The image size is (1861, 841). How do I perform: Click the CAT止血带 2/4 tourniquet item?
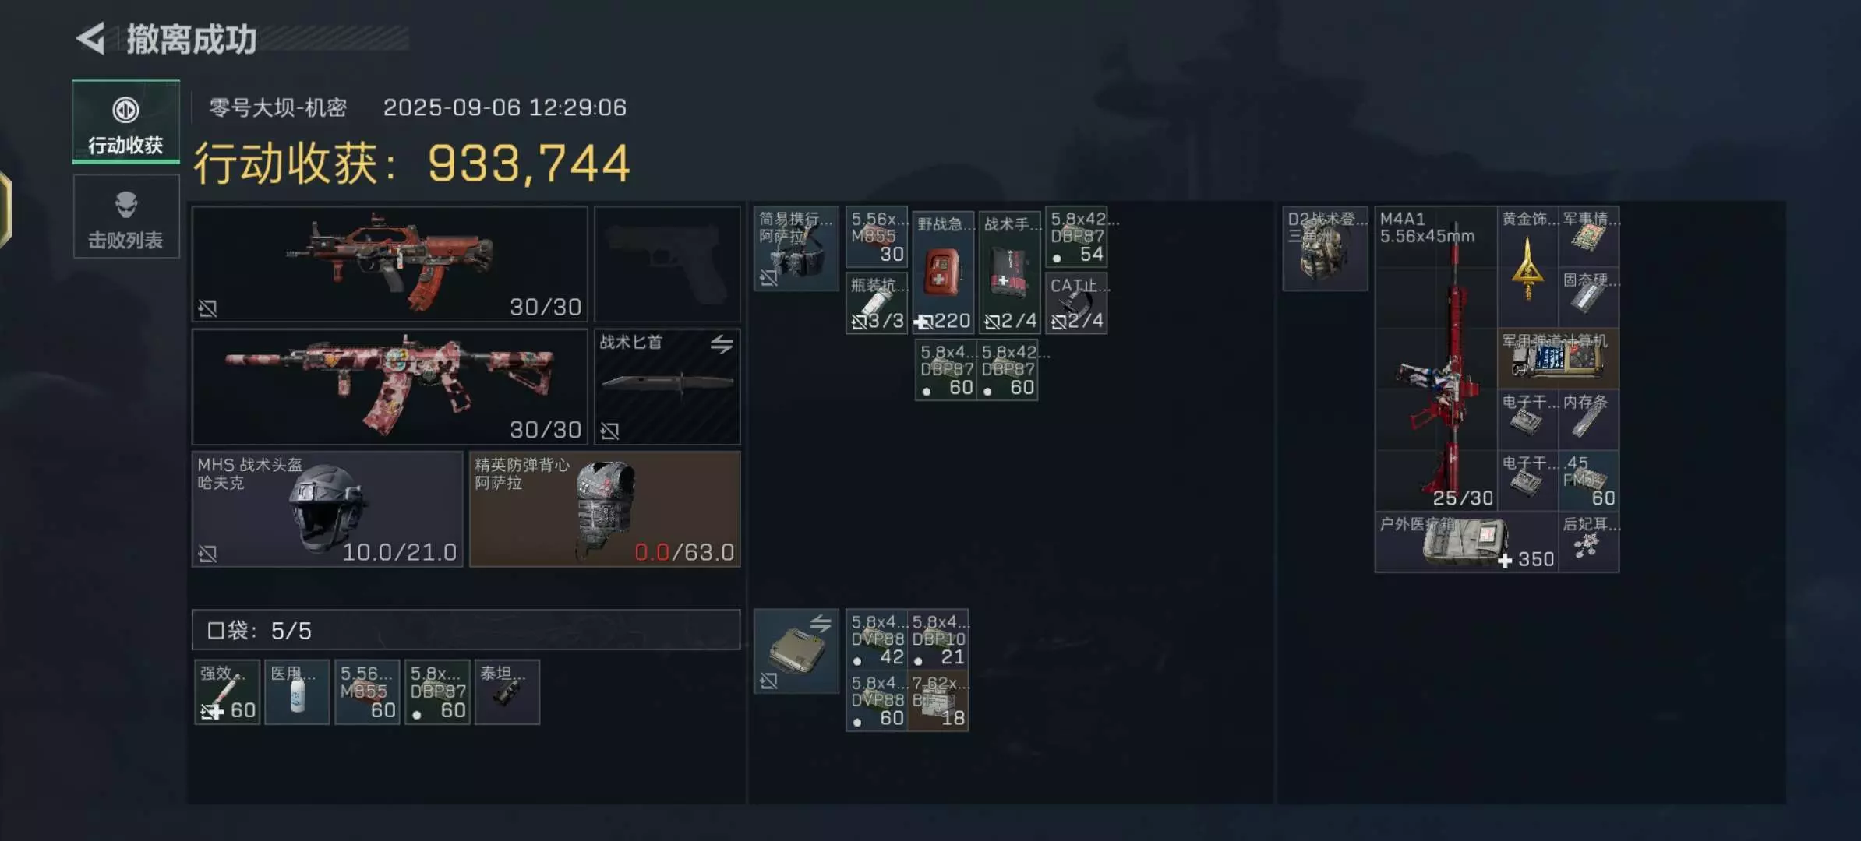click(x=1076, y=303)
